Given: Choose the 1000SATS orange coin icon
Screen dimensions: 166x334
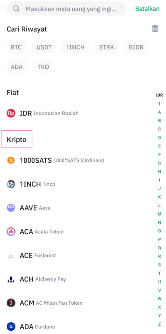Looking at the screenshot, I should 11,160.
